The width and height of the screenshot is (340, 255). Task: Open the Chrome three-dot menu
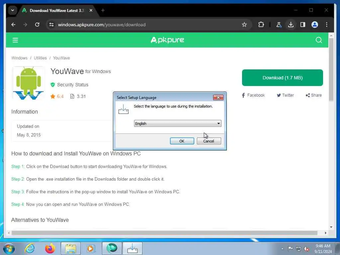[327, 25]
